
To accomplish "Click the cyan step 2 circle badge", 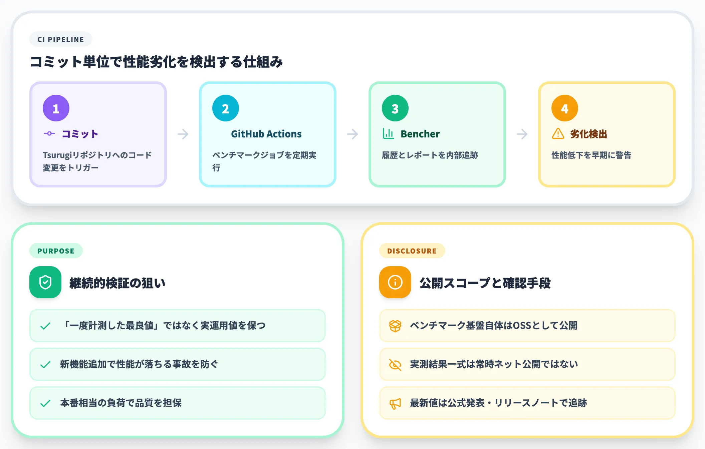I will (226, 108).
